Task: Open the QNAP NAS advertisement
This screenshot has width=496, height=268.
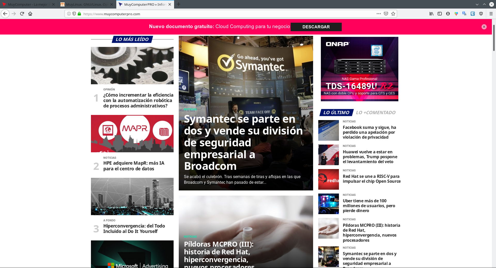Action: (x=359, y=69)
